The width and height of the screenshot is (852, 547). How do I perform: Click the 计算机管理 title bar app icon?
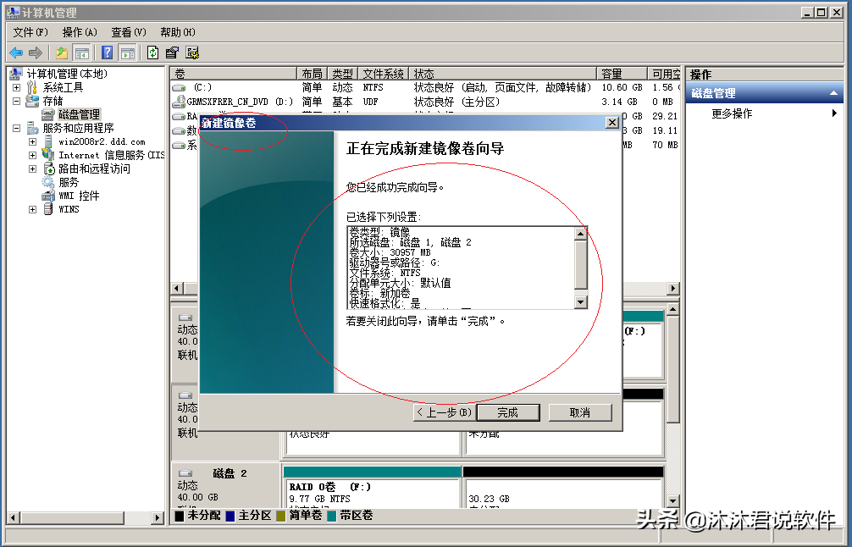14,12
